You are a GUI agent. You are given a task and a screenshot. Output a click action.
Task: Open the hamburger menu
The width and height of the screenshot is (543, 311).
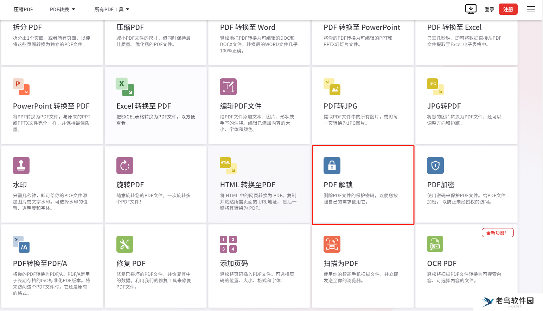point(531,9)
